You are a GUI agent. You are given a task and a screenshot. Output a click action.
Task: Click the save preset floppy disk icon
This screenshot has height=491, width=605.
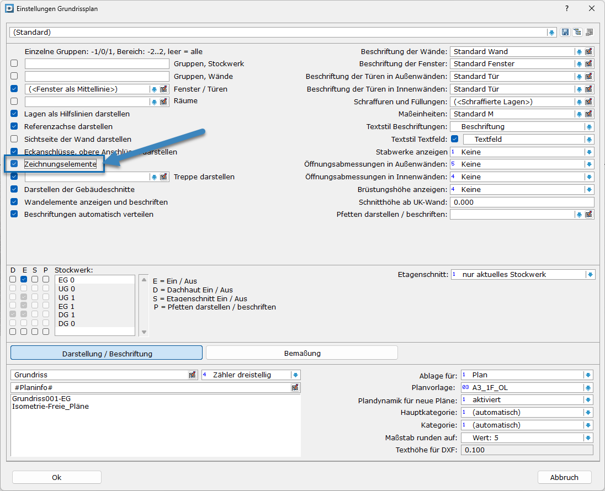pos(565,33)
